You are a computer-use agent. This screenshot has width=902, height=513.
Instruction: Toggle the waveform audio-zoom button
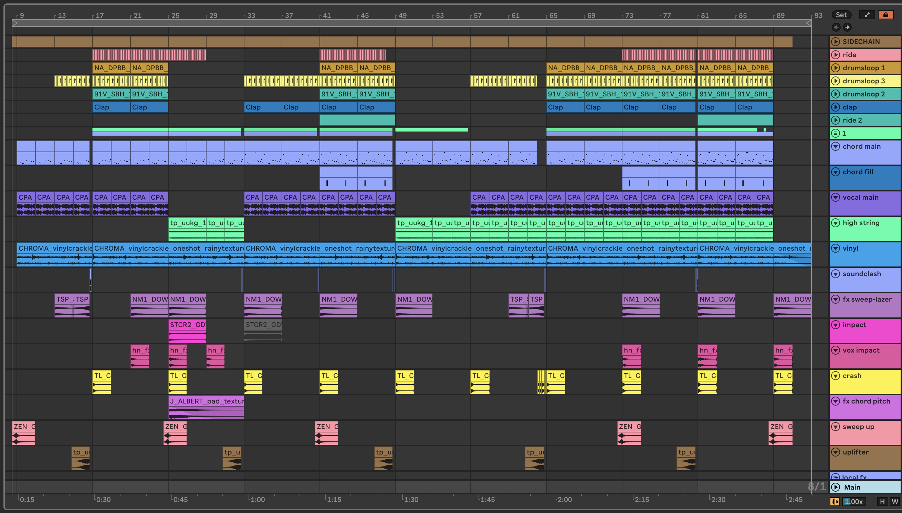click(x=835, y=502)
